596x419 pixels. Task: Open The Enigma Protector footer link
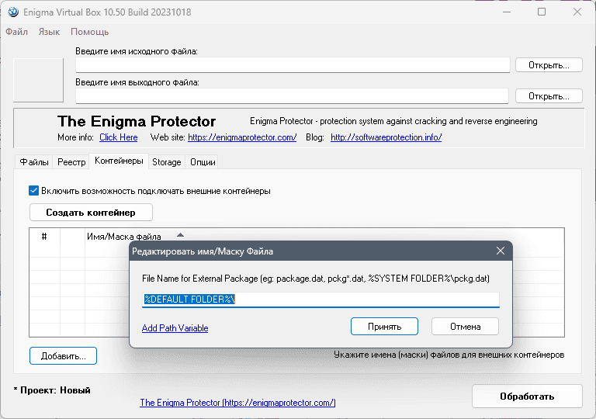(x=237, y=403)
